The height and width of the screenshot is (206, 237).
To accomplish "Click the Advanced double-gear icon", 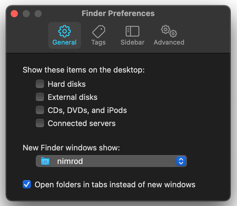I will pos(169,31).
